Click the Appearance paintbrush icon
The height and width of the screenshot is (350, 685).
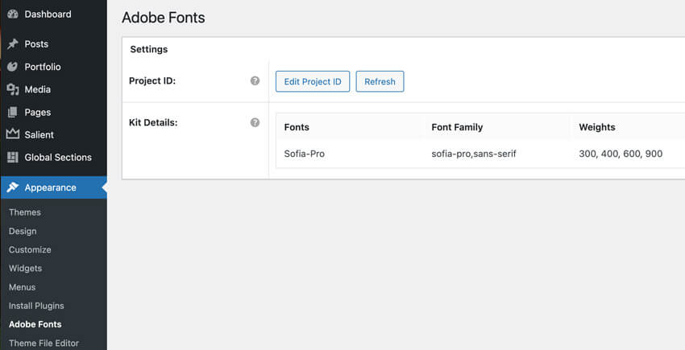click(x=13, y=187)
